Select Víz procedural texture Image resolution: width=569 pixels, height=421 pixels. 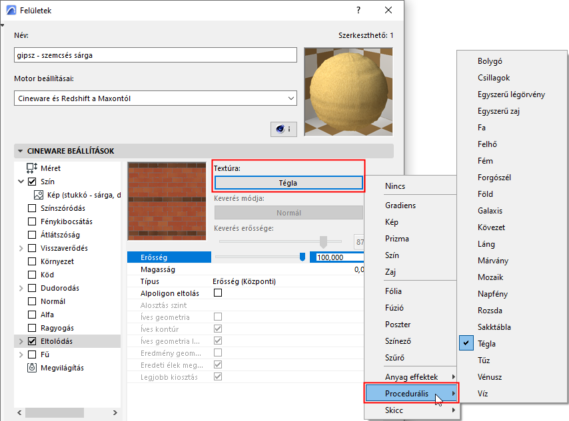[x=482, y=394]
